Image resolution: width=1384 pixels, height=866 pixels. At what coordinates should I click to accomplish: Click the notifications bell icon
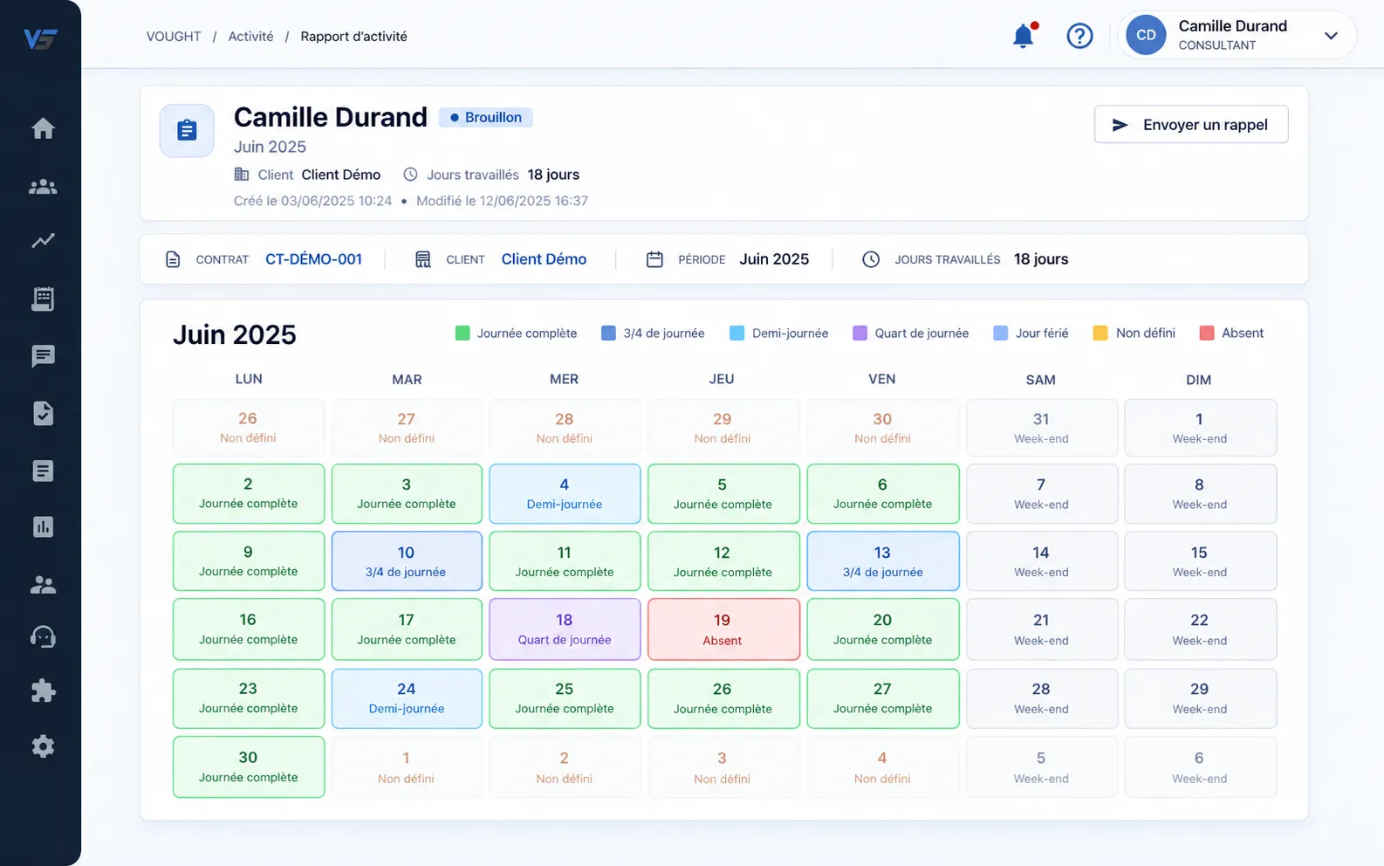[1024, 36]
